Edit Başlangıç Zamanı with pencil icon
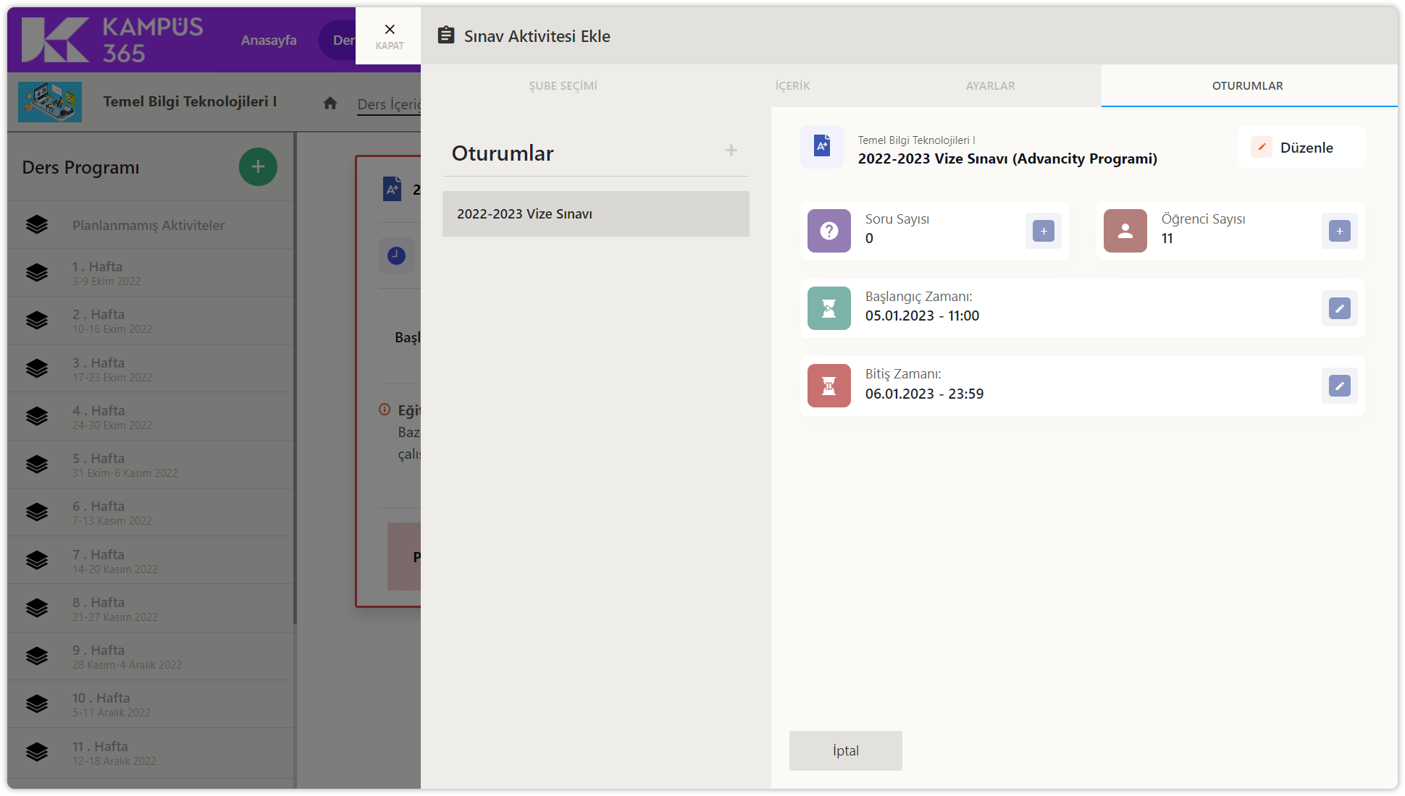 point(1339,308)
